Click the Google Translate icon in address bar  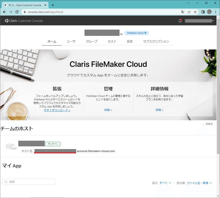183,12
